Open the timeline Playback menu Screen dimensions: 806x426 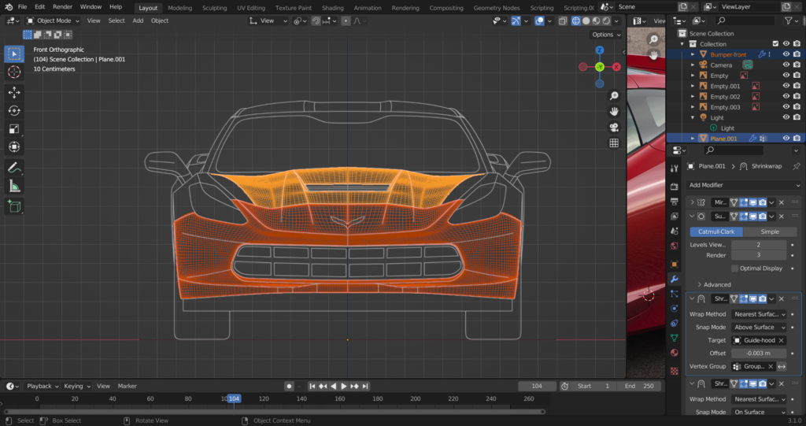point(43,386)
